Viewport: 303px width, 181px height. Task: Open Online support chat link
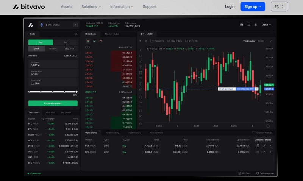coord(265,173)
